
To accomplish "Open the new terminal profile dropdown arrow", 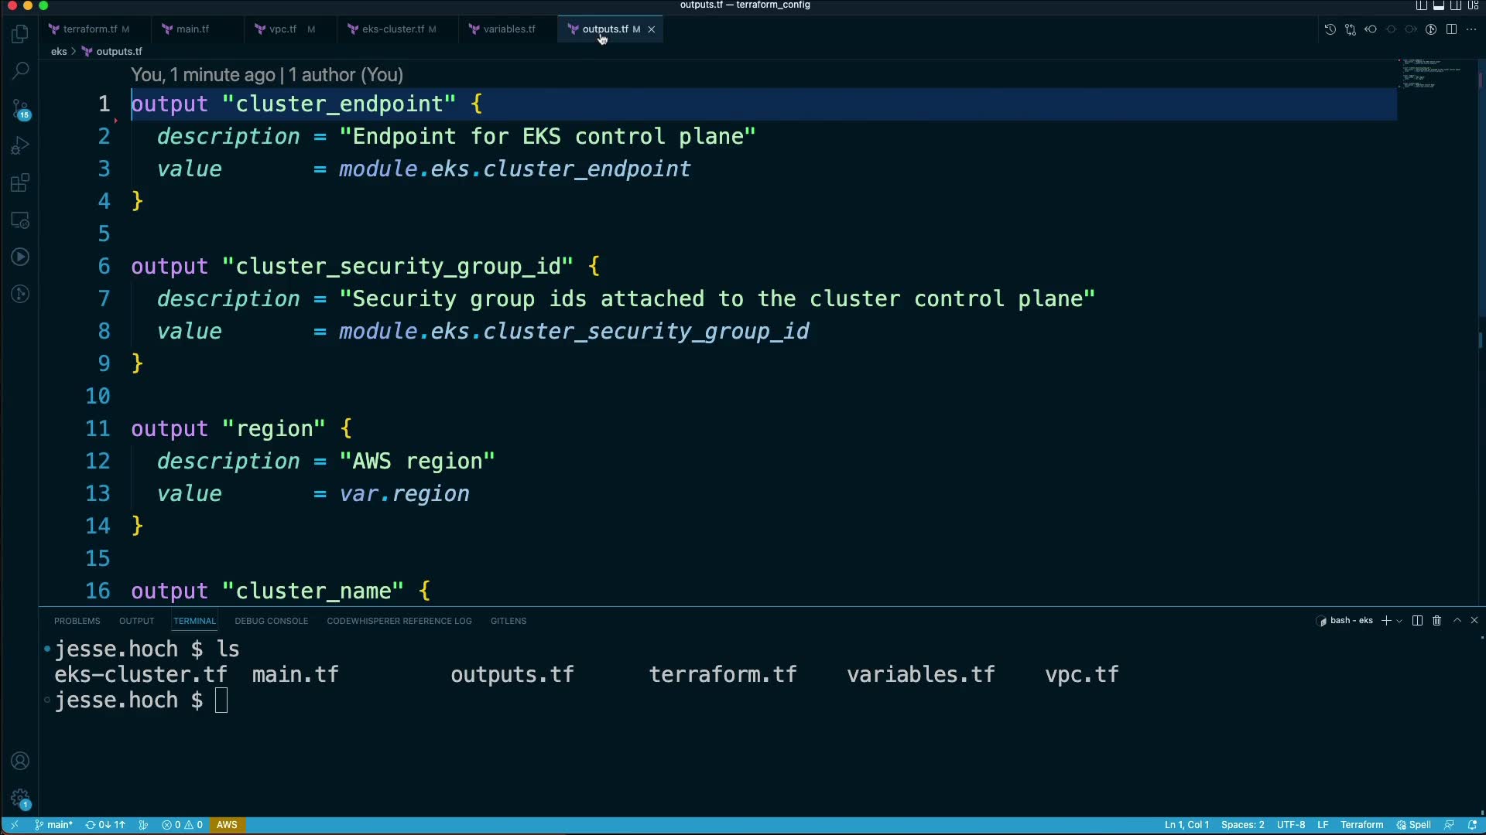I will 1399,621.
